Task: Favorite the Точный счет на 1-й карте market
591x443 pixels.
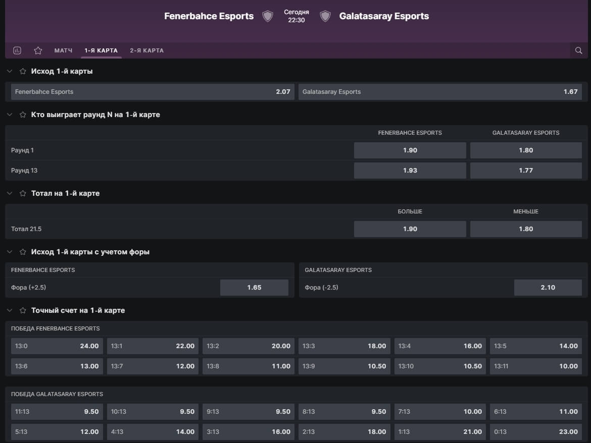Action: 23,310
